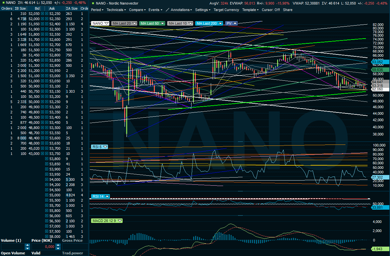The image size is (390, 256).
Task: Open the Compare menu
Action: point(137,10)
